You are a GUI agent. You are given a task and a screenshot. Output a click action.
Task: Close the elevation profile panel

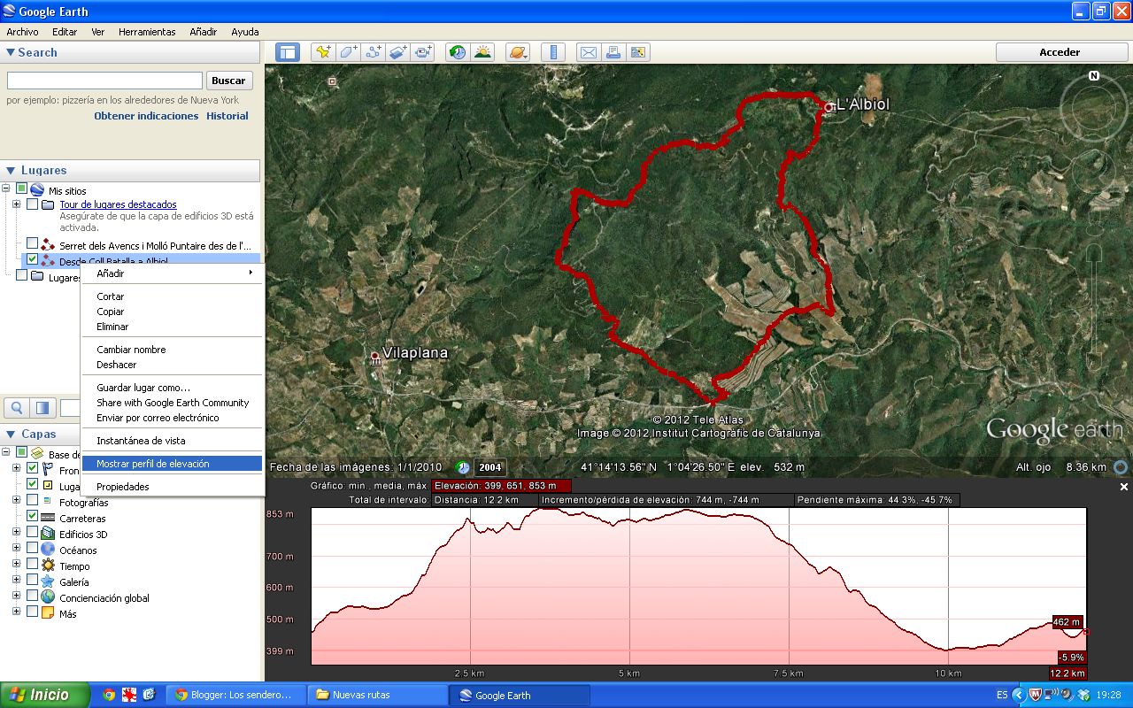1124,487
